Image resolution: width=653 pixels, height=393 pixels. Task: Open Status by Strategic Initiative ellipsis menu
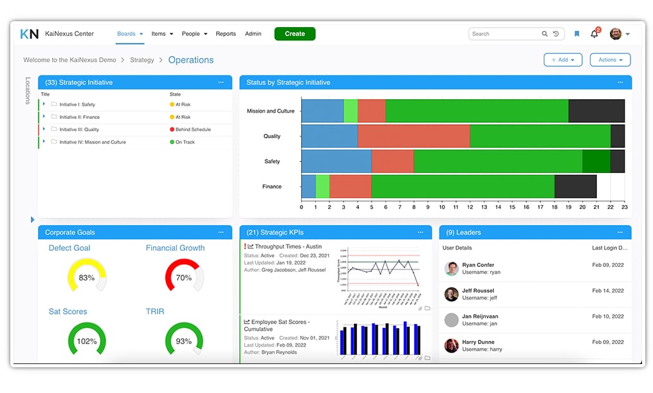pyautogui.click(x=620, y=82)
